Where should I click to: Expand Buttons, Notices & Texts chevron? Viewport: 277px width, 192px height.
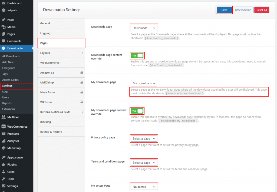(82, 112)
